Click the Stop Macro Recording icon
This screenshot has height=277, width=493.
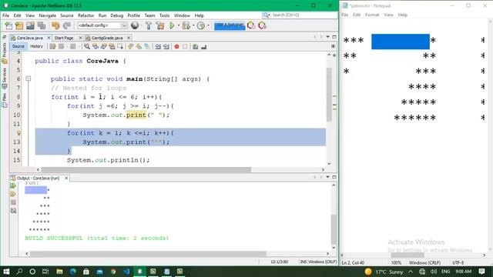point(185,46)
